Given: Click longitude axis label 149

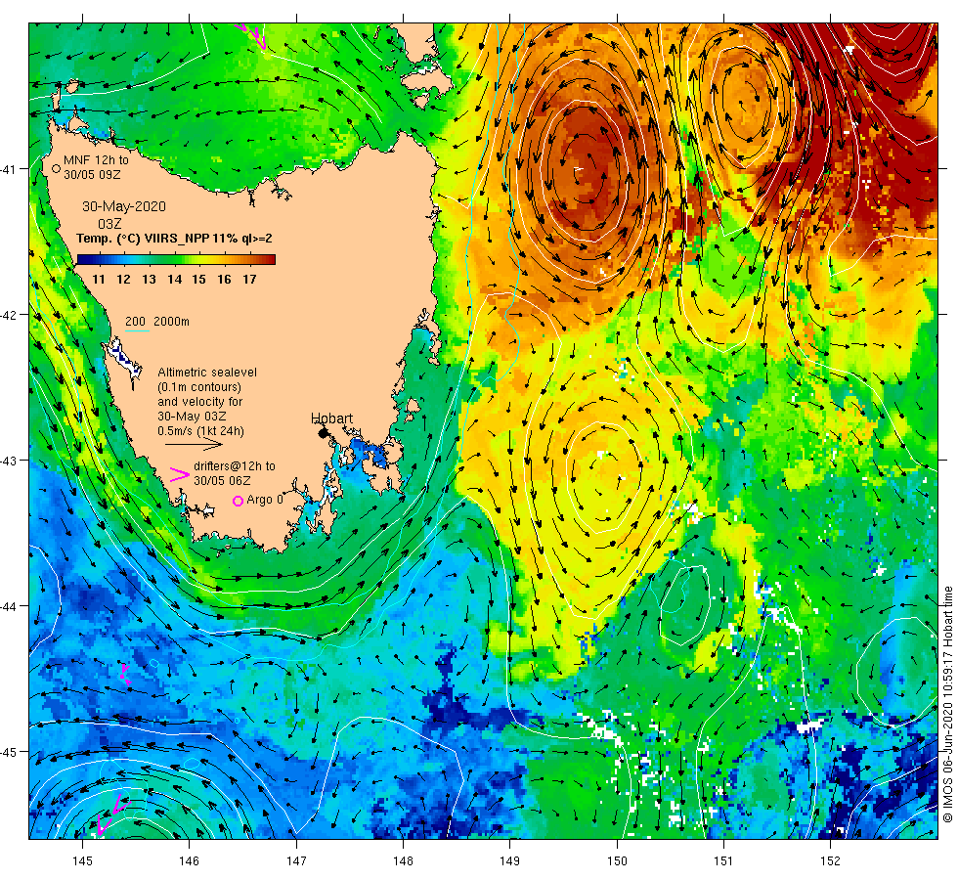Looking at the screenshot, I should [509, 861].
